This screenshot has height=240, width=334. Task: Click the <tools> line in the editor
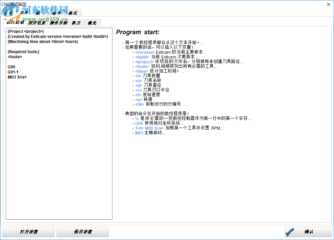point(15,57)
